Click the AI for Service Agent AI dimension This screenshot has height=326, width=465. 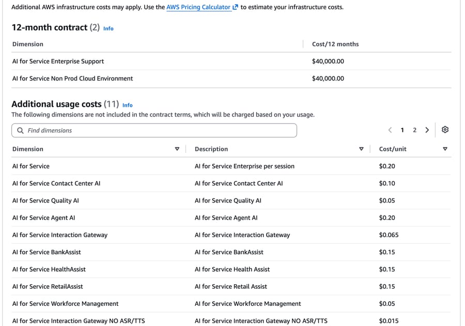tap(43, 218)
